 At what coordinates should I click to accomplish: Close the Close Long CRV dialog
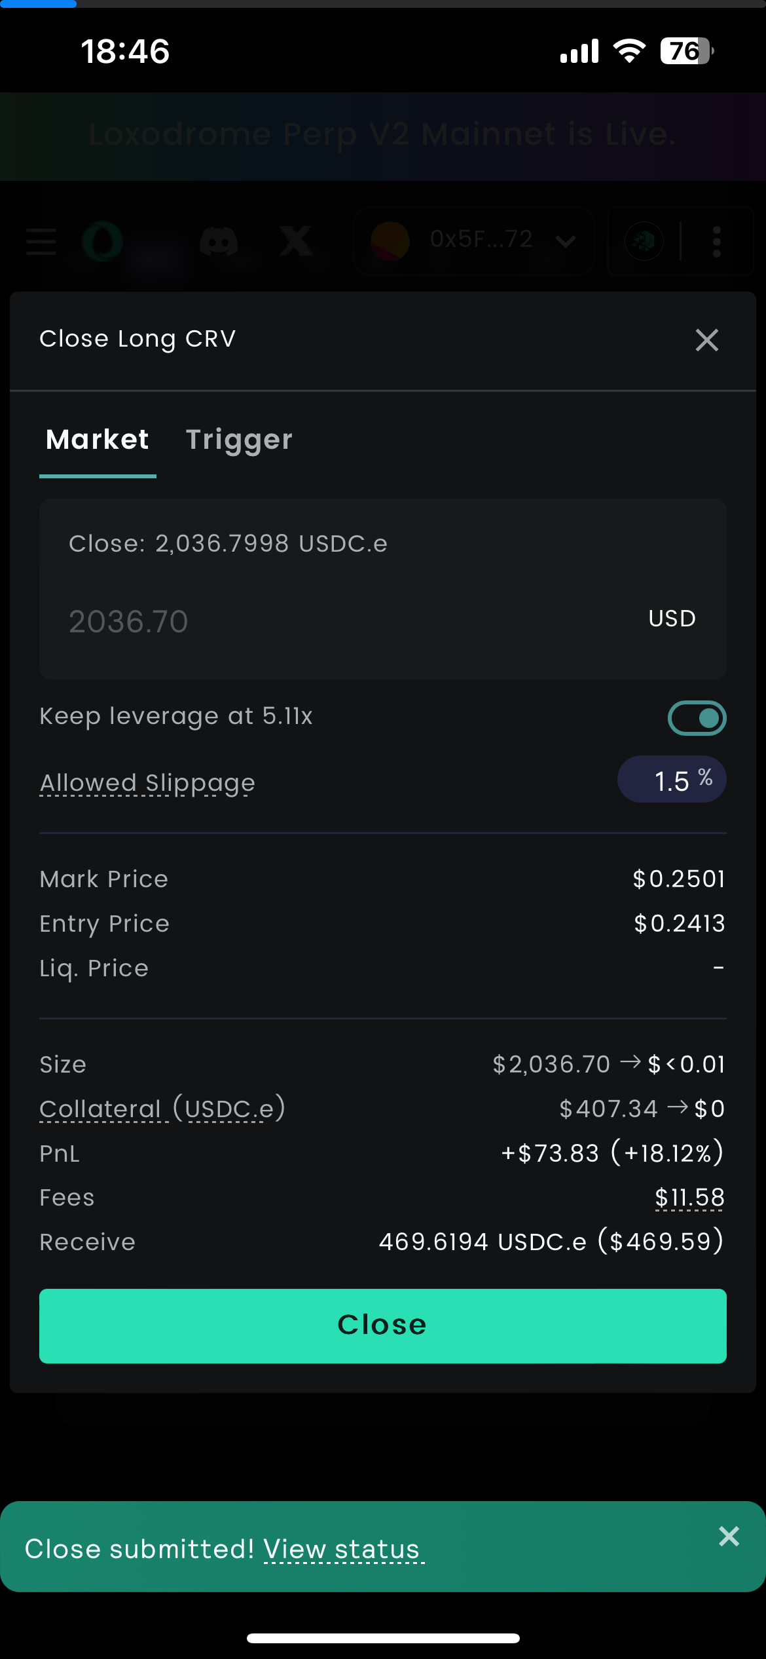tap(707, 340)
